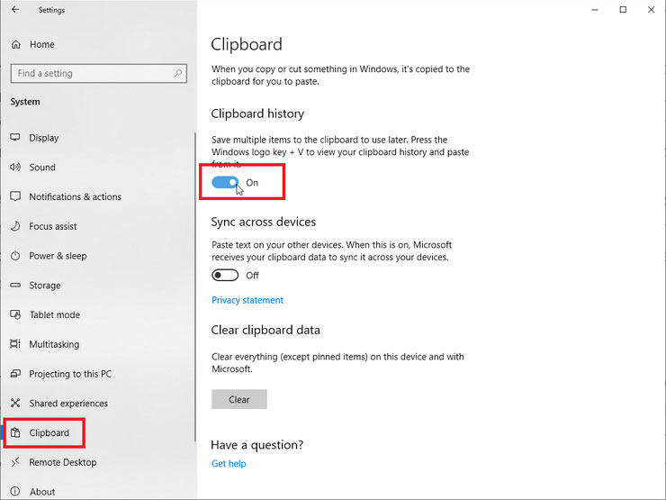Open the Privacy statement link
The image size is (666, 500).
tap(247, 300)
